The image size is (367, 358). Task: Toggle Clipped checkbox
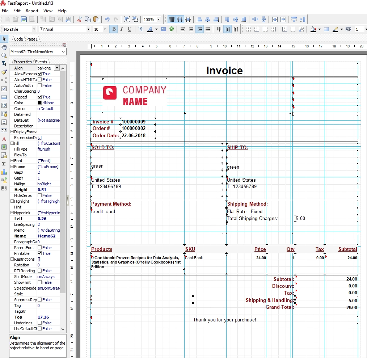pyautogui.click(x=40, y=97)
